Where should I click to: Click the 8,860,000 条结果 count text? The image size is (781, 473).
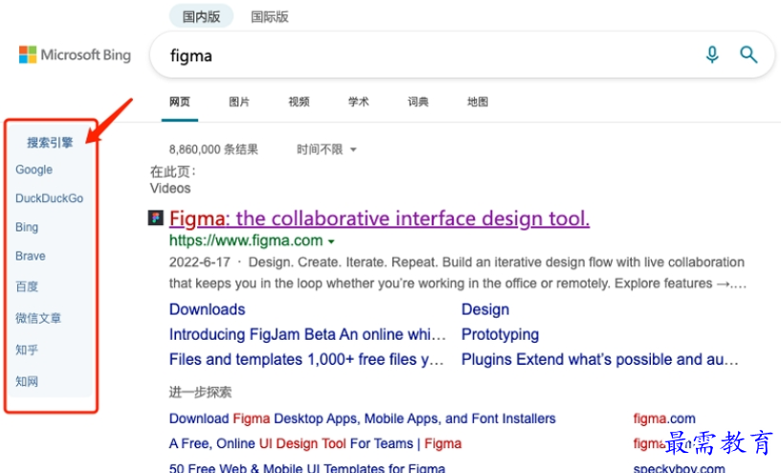point(213,149)
